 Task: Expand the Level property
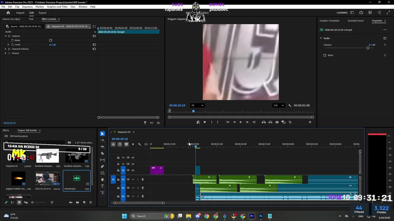point(8,45)
